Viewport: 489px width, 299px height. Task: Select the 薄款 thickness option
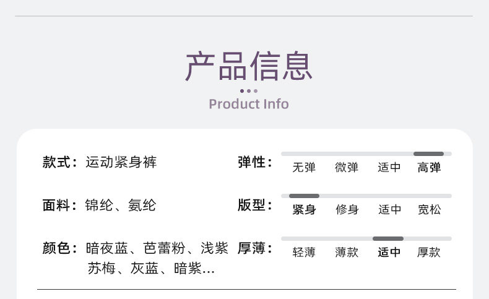(x=347, y=252)
